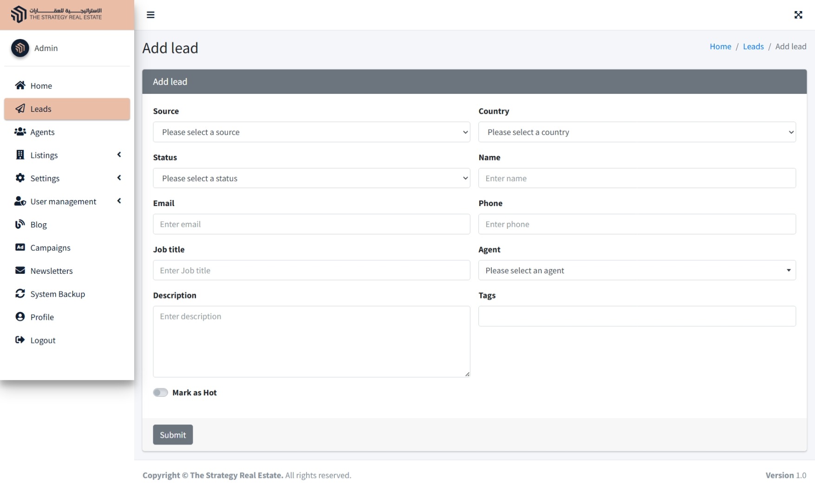Click the Enter email input field
Viewport: 815px width, 490px height.
point(311,224)
